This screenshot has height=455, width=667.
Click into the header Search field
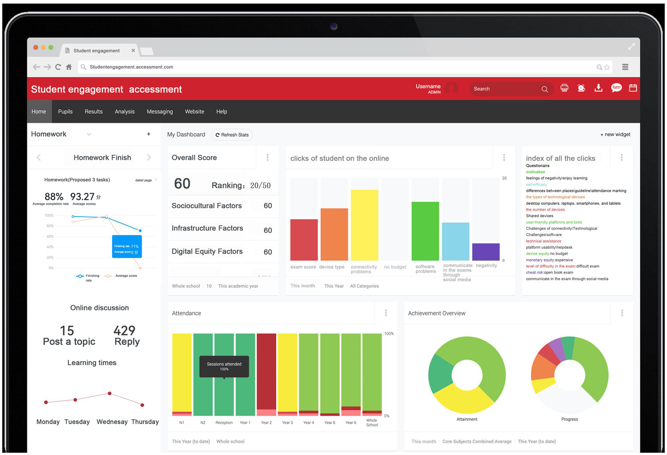click(x=504, y=89)
